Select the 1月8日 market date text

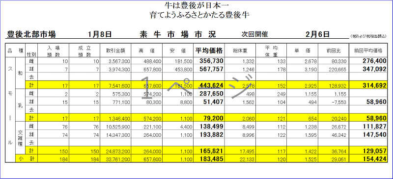pyautogui.click(x=100, y=34)
